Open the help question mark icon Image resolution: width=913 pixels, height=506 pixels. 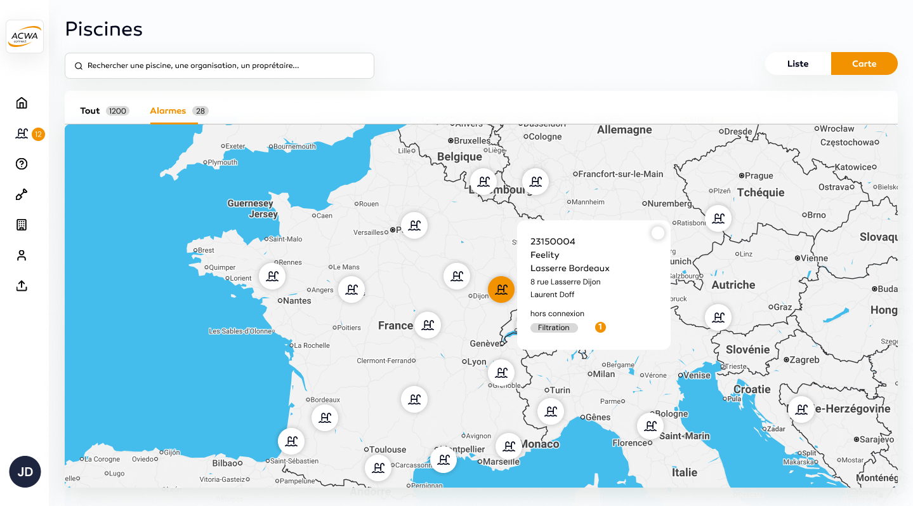22,164
